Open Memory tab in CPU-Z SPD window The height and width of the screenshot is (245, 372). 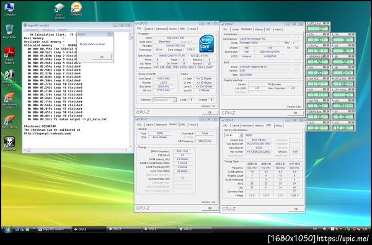(259, 125)
